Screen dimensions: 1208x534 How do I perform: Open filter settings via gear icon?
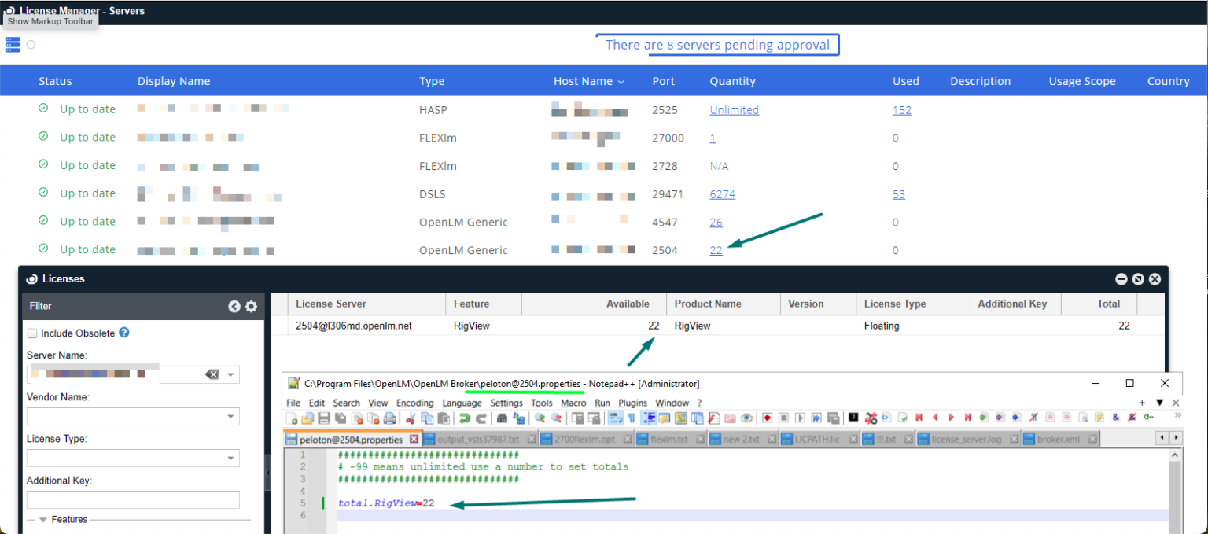(250, 306)
